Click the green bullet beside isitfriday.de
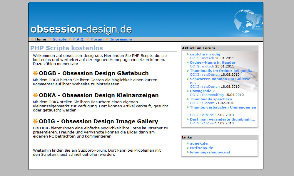The height and width of the screenshot is (176, 294). [x=188, y=148]
